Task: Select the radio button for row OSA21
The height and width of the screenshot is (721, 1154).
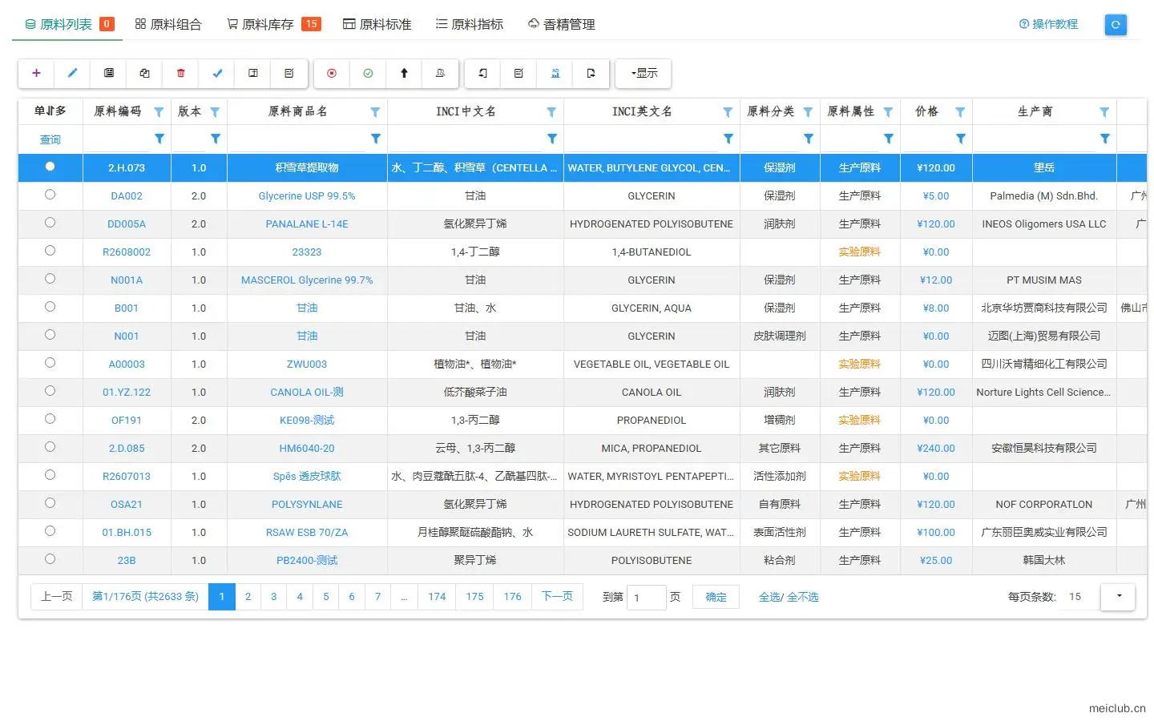Action: pyautogui.click(x=50, y=503)
